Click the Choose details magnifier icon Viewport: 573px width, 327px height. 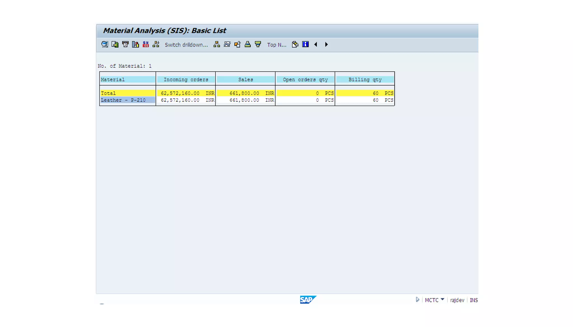[x=105, y=44]
